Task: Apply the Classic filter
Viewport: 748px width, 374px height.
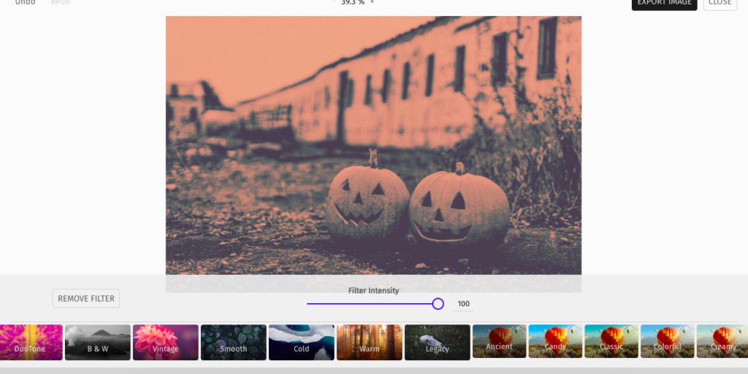Action: coord(611,341)
